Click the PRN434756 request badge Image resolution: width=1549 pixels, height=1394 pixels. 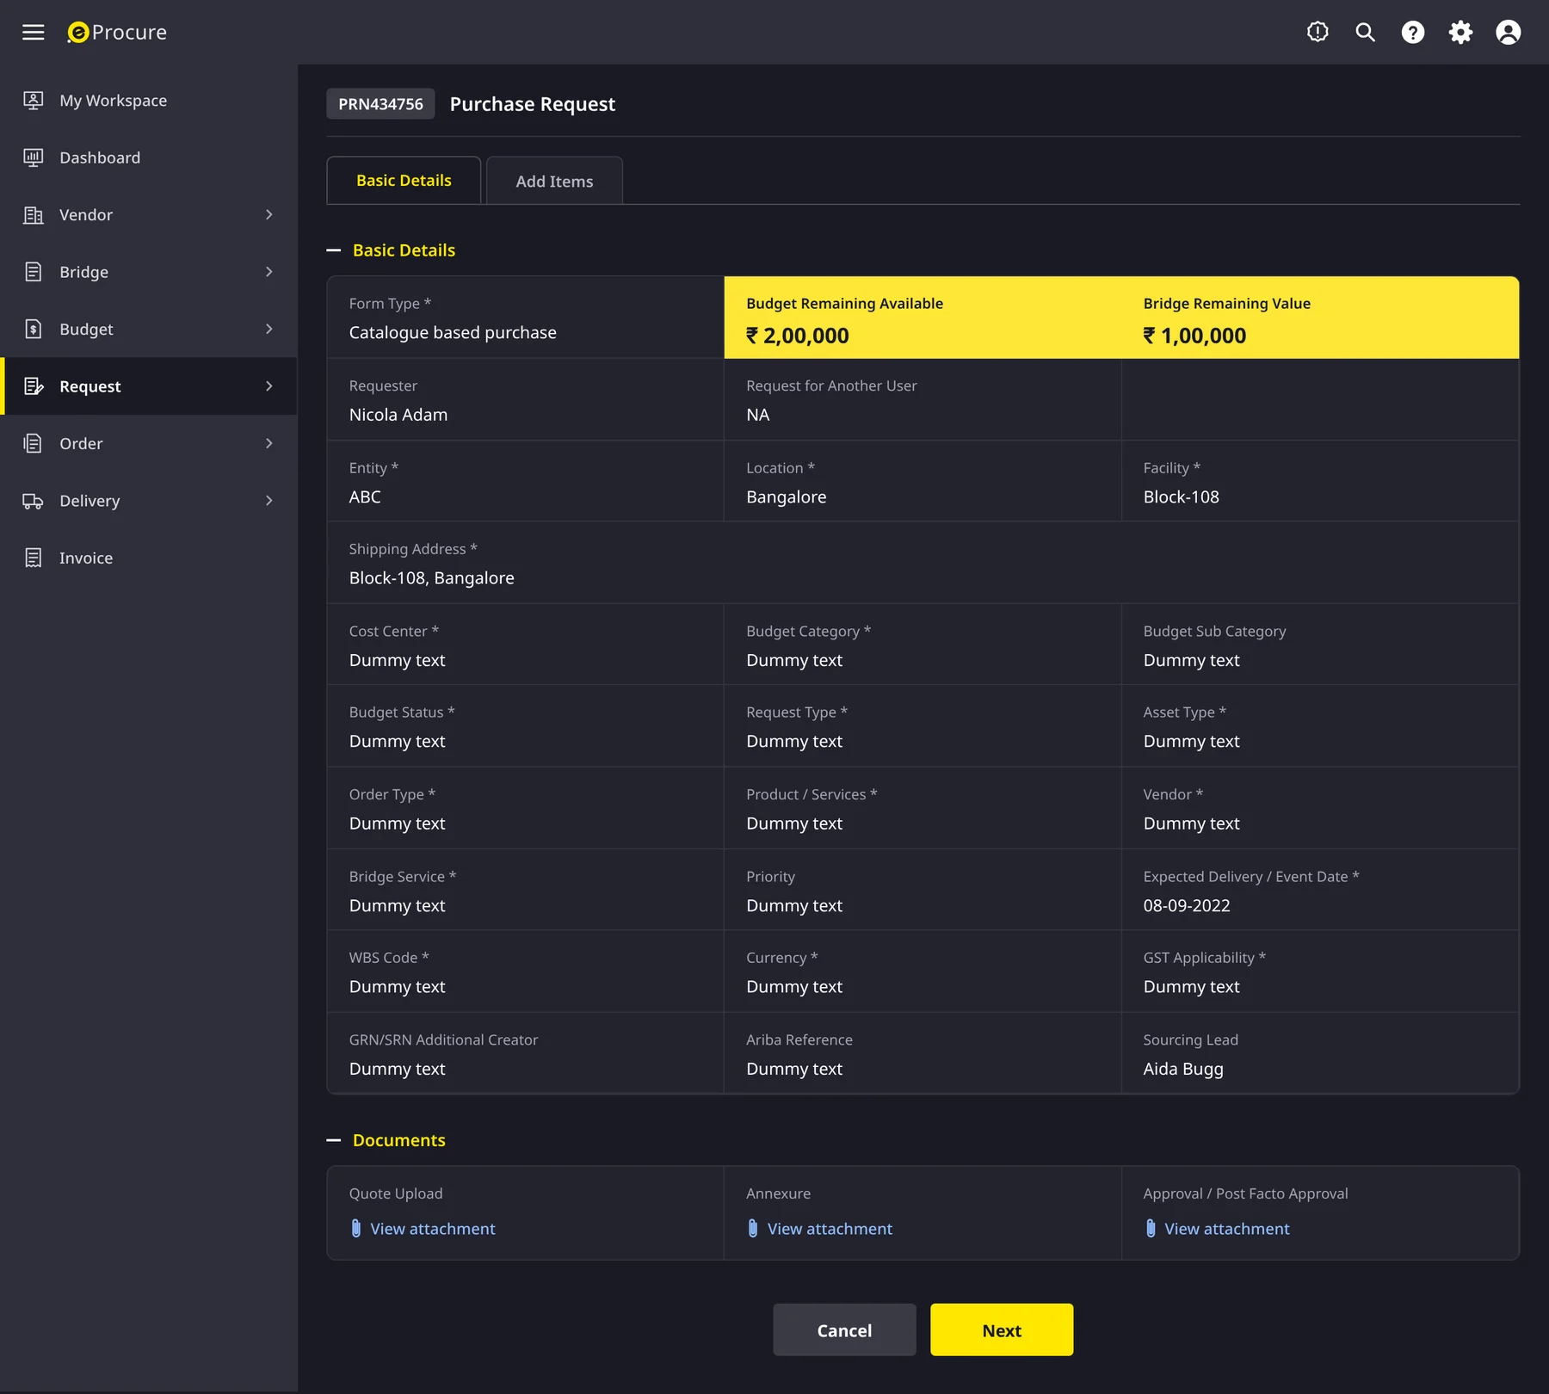click(380, 104)
